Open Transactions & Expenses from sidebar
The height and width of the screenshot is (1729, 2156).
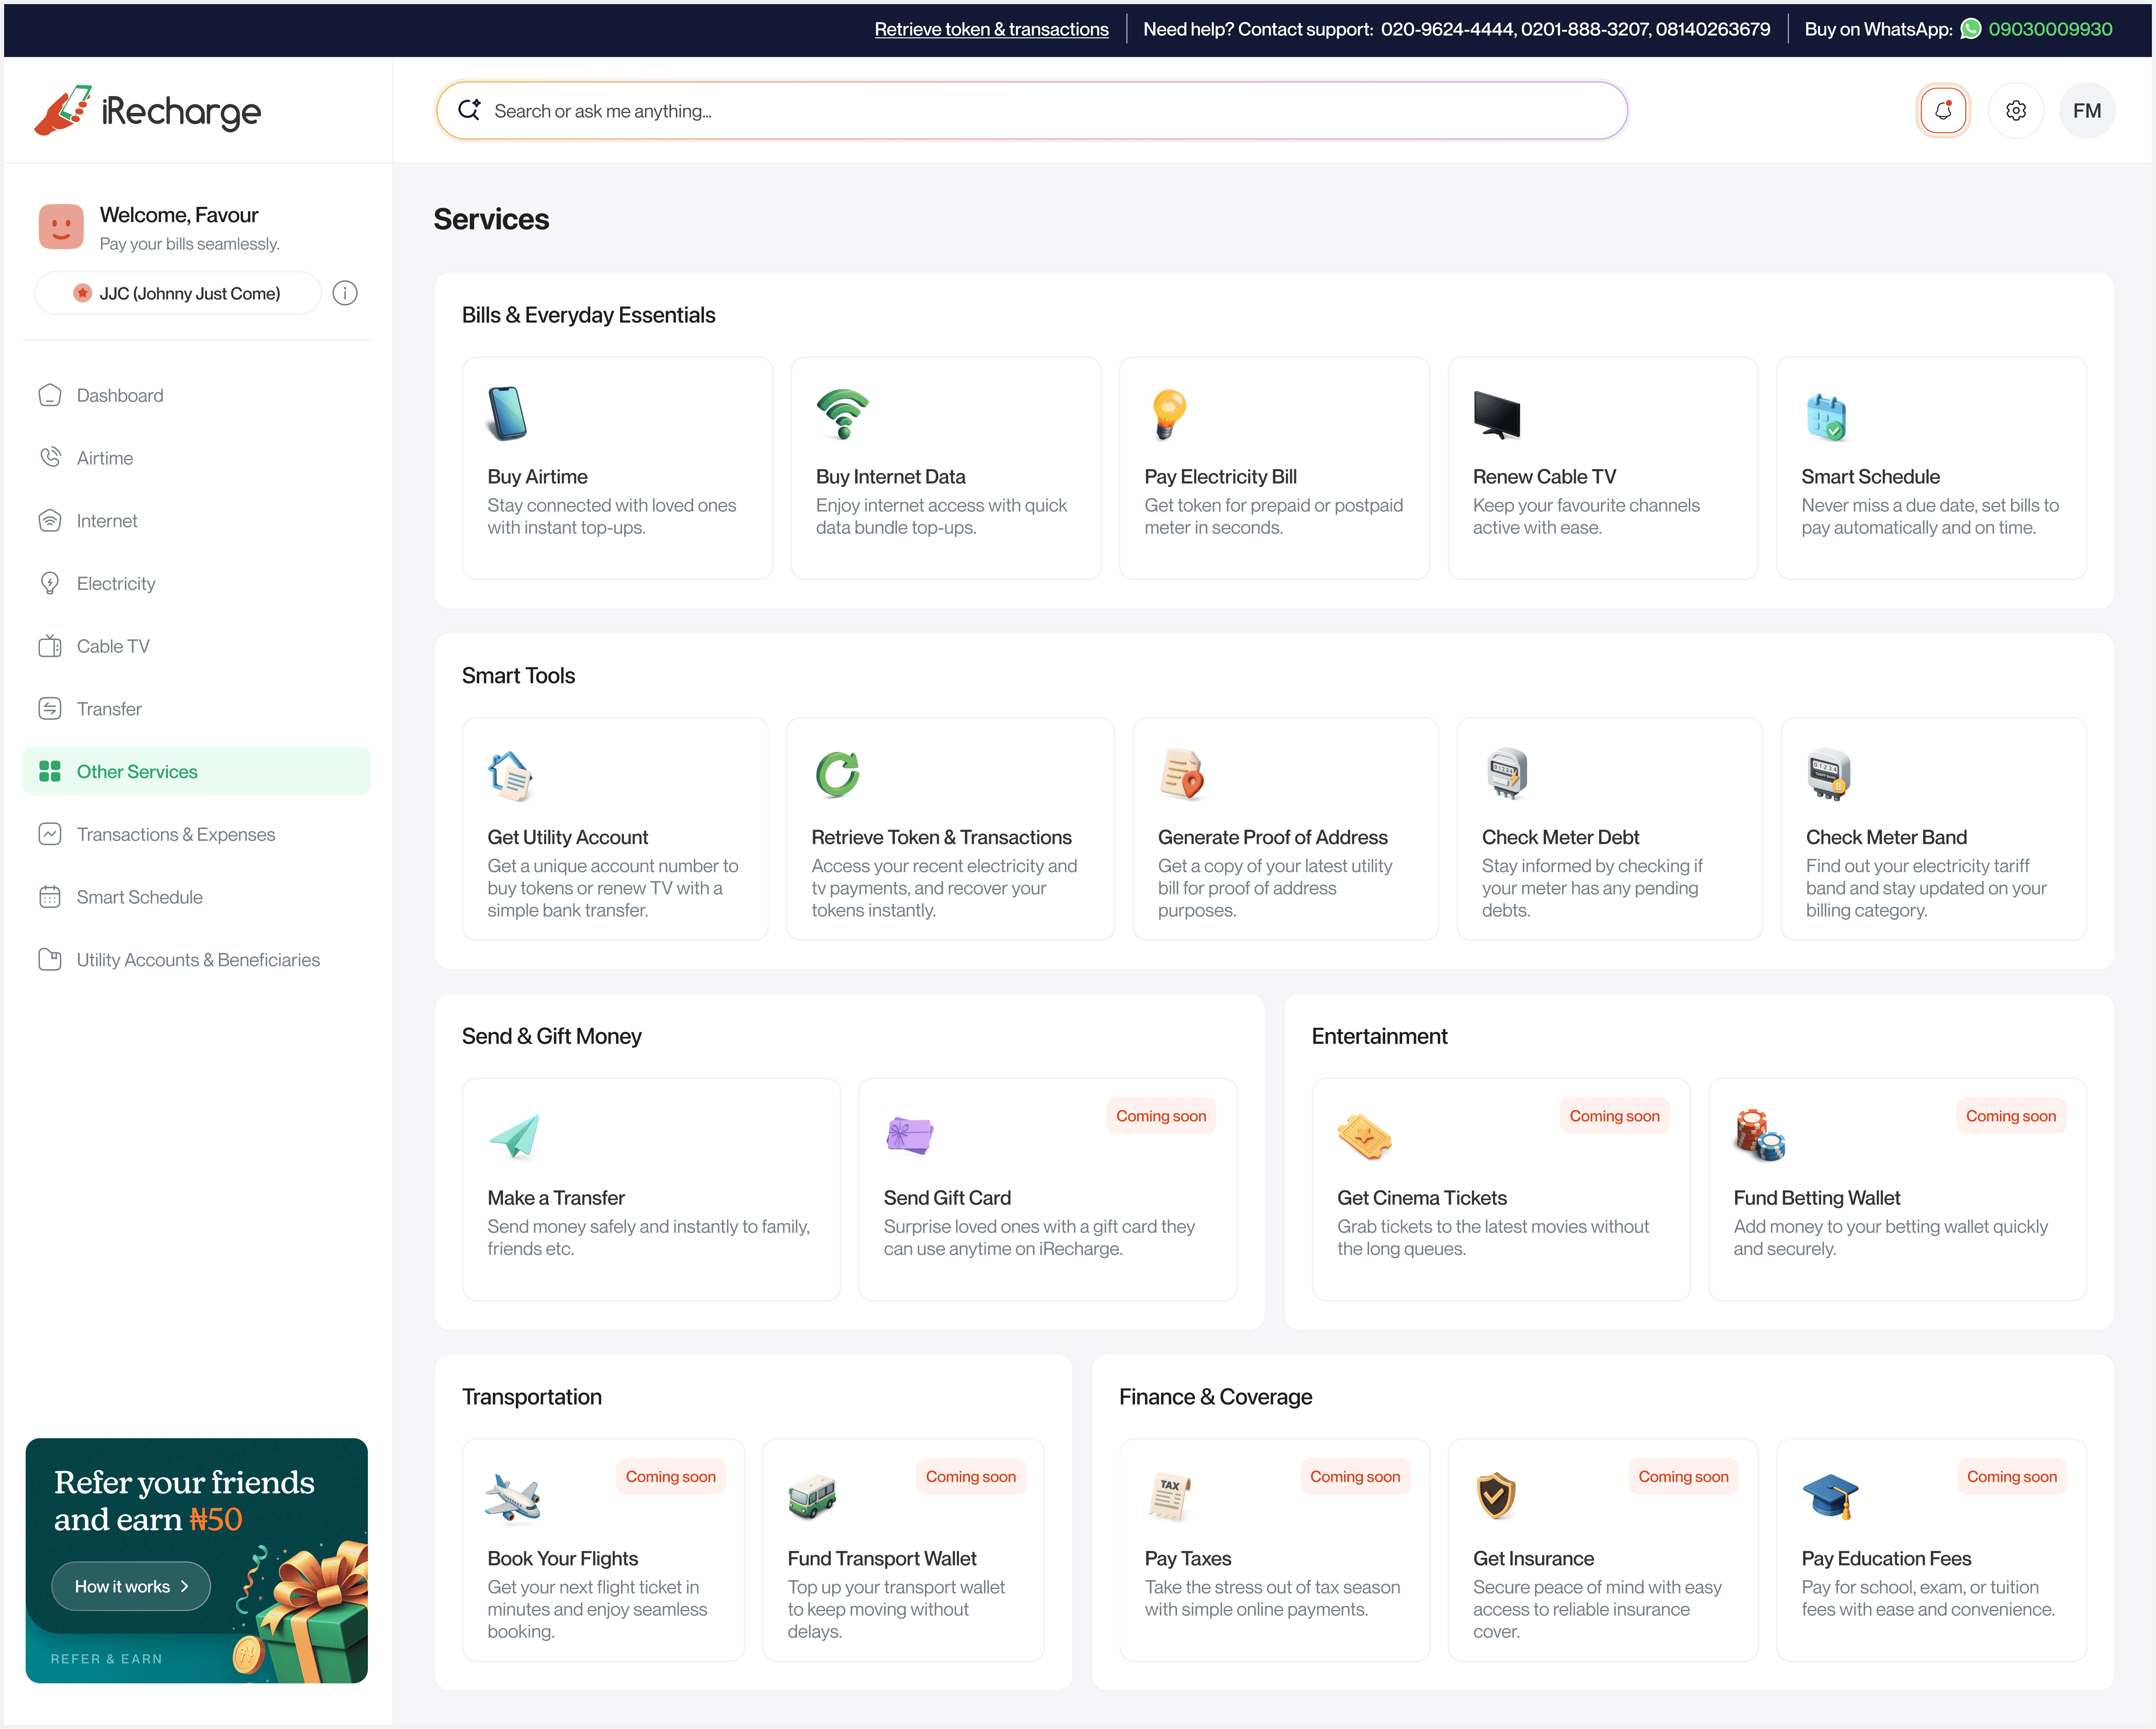[176, 835]
